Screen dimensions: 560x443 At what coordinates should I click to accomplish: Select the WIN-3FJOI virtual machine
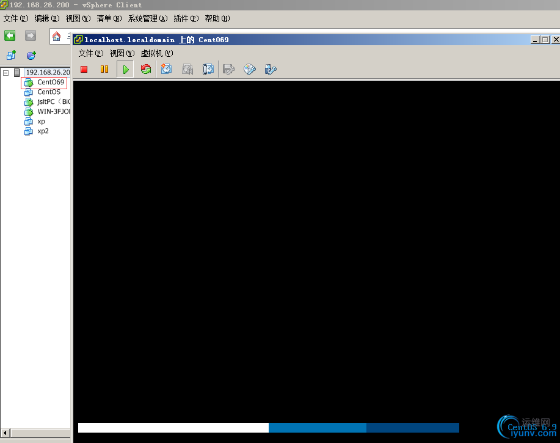(54, 111)
